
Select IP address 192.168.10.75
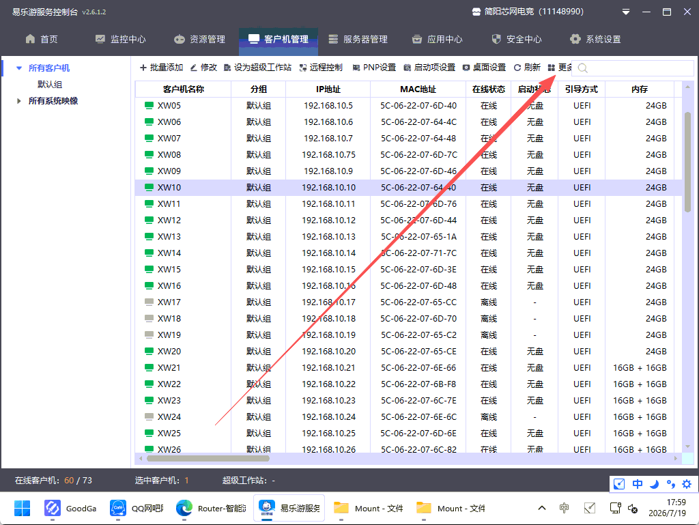click(328, 155)
